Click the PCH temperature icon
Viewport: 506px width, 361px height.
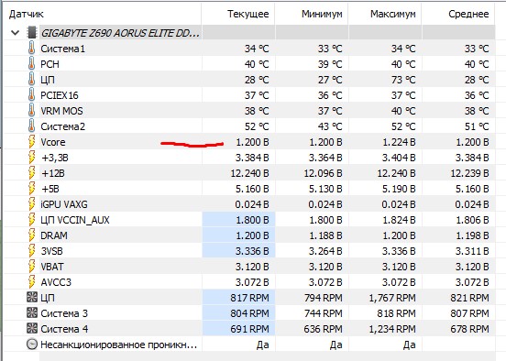pyautogui.click(x=31, y=64)
